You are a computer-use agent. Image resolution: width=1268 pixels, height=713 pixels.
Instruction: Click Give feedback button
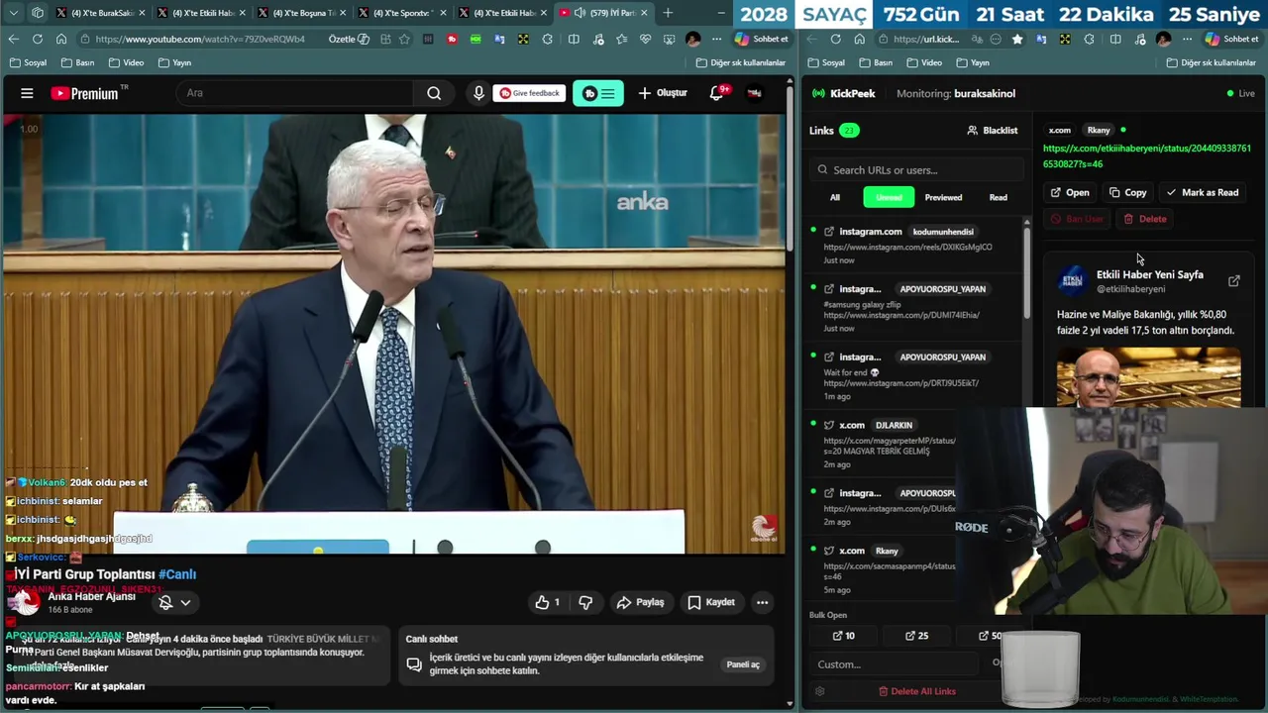530,93
